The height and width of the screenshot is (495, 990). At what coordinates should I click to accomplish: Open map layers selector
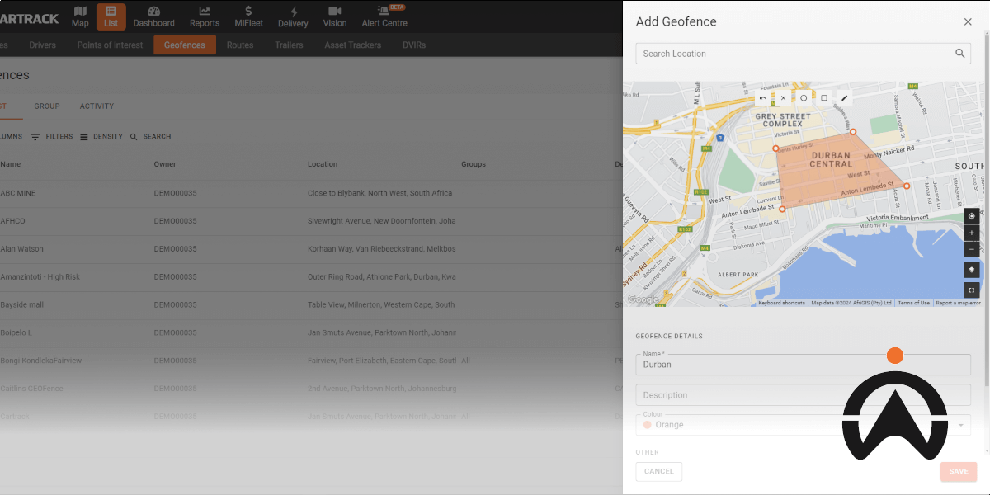(972, 270)
